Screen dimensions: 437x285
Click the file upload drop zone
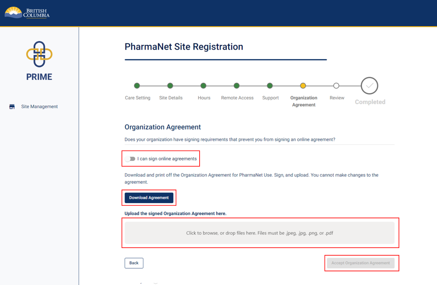tap(259, 233)
